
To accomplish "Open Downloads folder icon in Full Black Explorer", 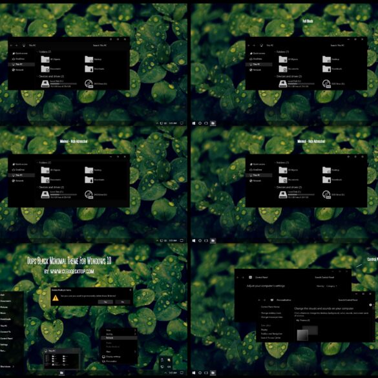I will 326,68.
